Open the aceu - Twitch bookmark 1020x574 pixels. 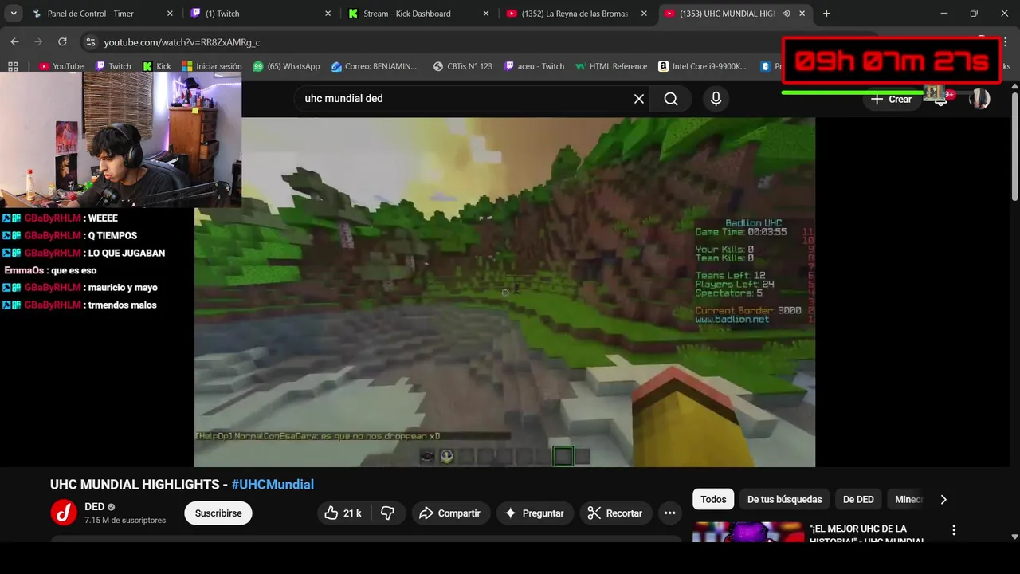534,66
